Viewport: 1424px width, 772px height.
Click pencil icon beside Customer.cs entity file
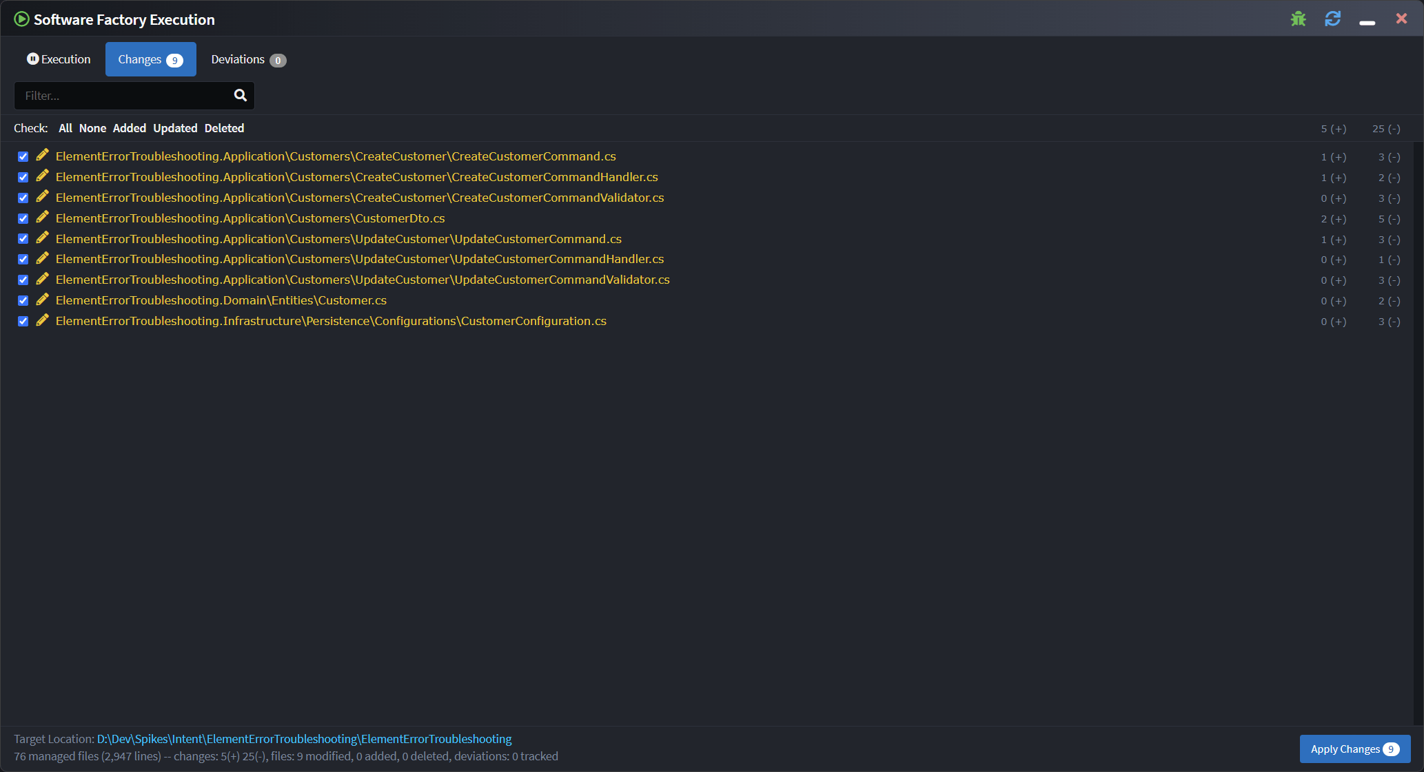pyautogui.click(x=42, y=300)
